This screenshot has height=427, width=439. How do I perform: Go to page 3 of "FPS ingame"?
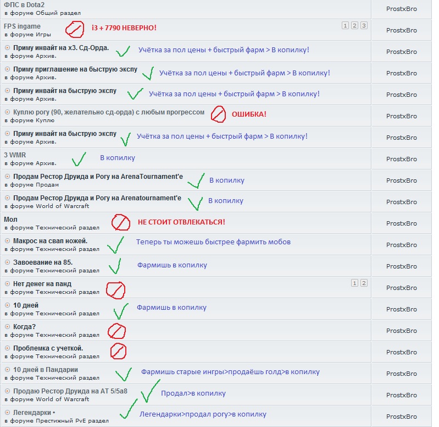tap(364, 26)
